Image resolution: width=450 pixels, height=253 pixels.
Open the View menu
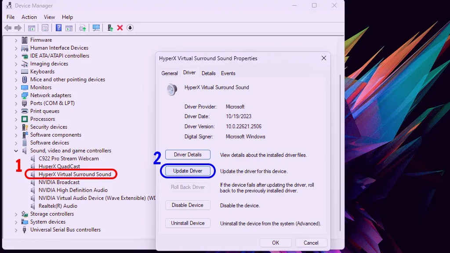click(x=49, y=17)
